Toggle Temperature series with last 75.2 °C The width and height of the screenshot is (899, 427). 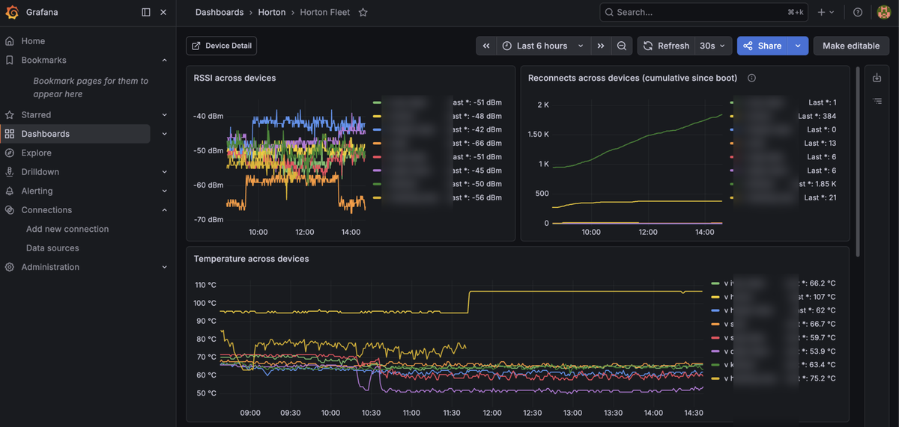pyautogui.click(x=773, y=378)
